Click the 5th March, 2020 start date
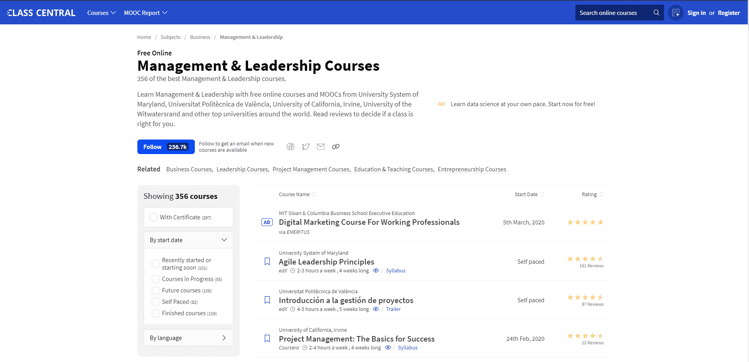Image resolution: width=749 pixels, height=362 pixels. [523, 222]
